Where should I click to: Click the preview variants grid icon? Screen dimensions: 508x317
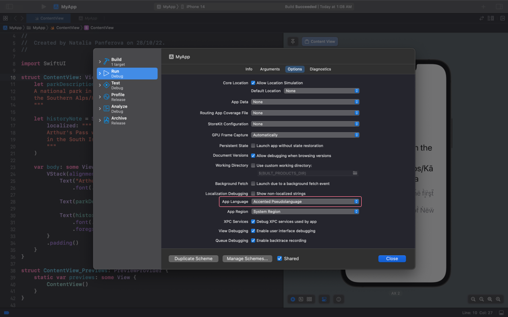coord(309,299)
